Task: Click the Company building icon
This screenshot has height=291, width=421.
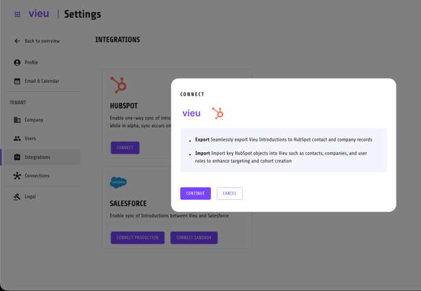Action: click(x=17, y=120)
